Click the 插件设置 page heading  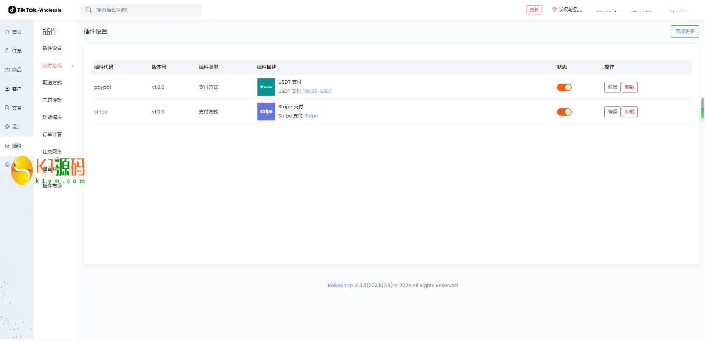(95, 32)
